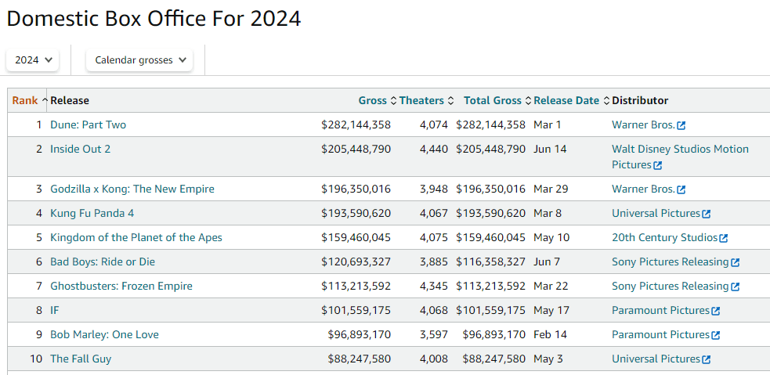Click external link icon beside 20th Century Studios
Image resolution: width=770 pixels, height=375 pixels.
click(723, 238)
